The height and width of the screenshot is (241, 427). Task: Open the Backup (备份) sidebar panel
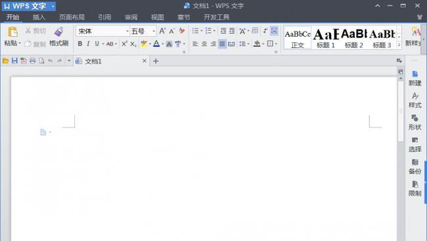point(415,167)
